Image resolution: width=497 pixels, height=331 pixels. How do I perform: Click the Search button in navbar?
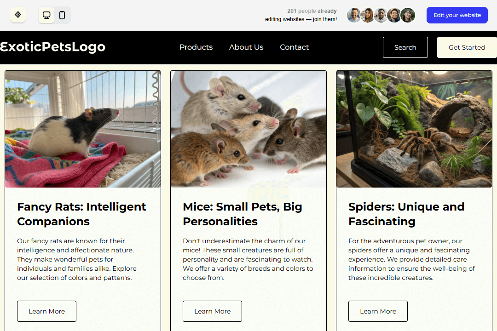(405, 47)
